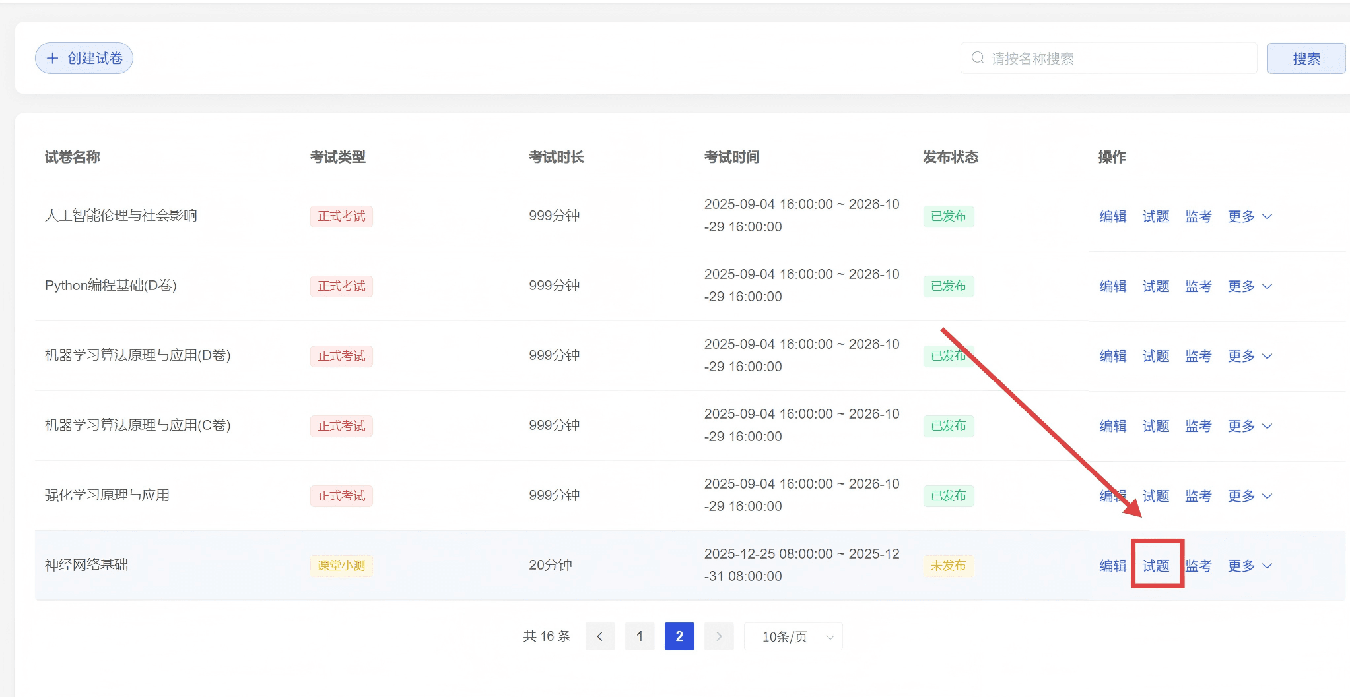1350x697 pixels.
Task: Click the 未发布 status tag
Action: pos(948,566)
